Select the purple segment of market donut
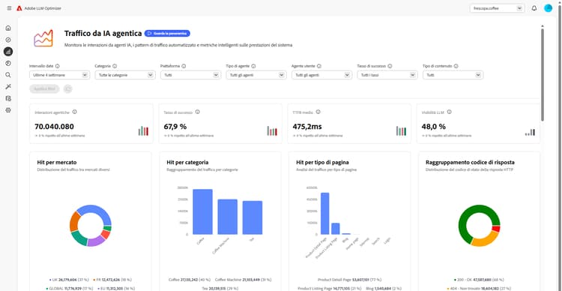This screenshot has height=291, width=562. (95, 241)
